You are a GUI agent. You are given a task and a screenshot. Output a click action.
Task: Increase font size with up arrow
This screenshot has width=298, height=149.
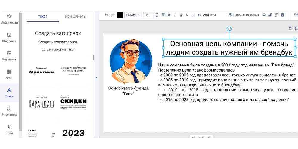[x=157, y=13]
